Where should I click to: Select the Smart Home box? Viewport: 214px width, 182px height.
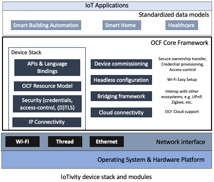[122, 25]
